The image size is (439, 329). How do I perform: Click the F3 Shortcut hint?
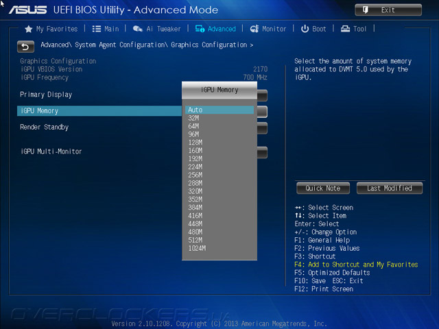pos(315,256)
